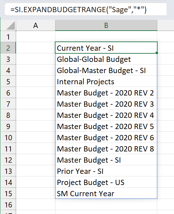Select row 16 header
The height and width of the screenshot is (214, 174).
point(8,204)
